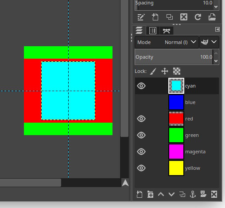Hide the cyan layer
Viewport: 225px width, 208px height.
tap(141, 86)
